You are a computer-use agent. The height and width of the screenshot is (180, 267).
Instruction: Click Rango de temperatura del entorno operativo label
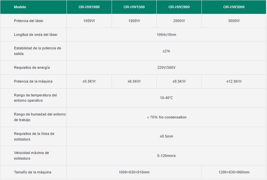[36, 98]
